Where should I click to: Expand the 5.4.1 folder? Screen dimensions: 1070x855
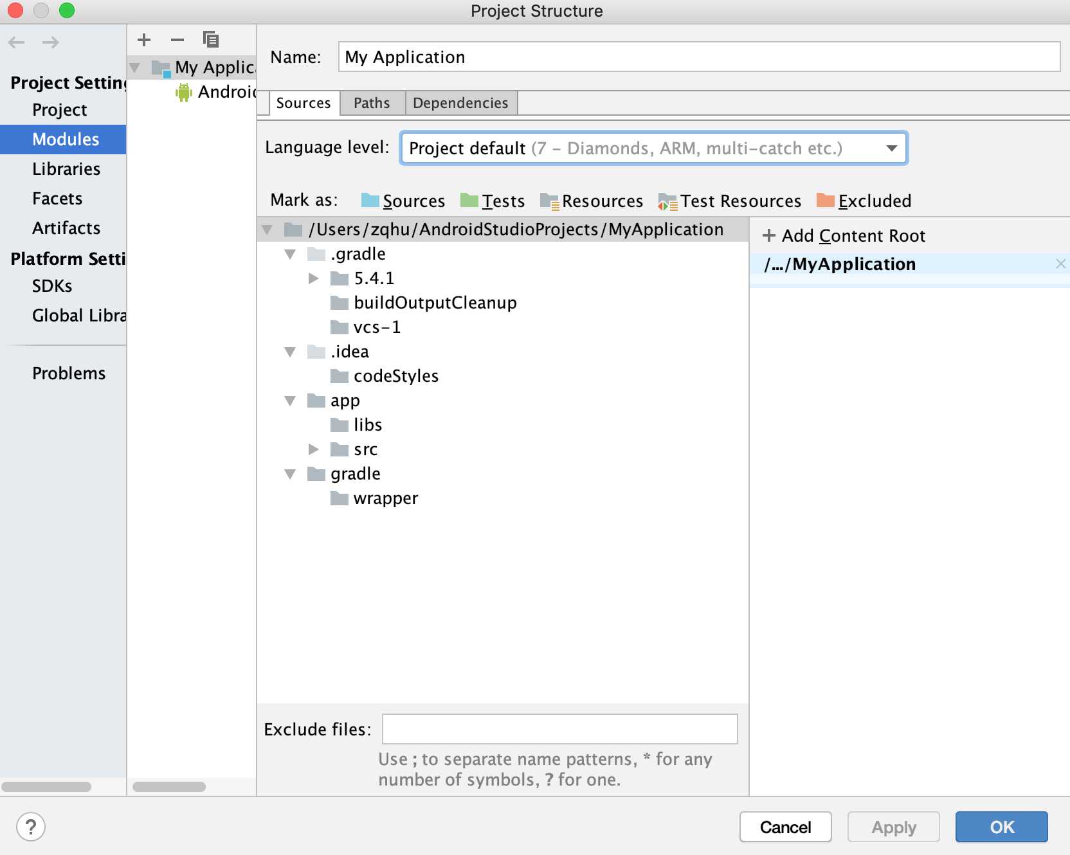point(314,278)
